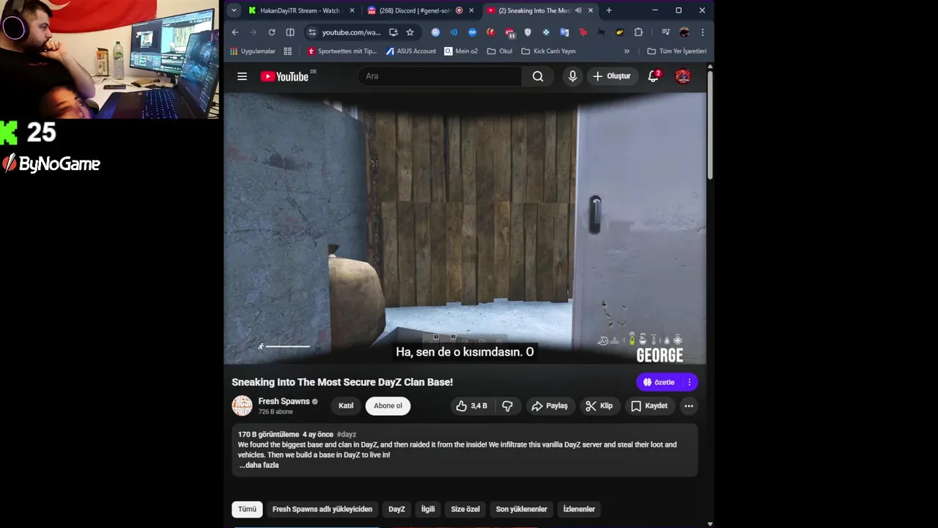Open the Fresh Spawns channel name link
This screenshot has height=528, width=938.
tap(284, 401)
